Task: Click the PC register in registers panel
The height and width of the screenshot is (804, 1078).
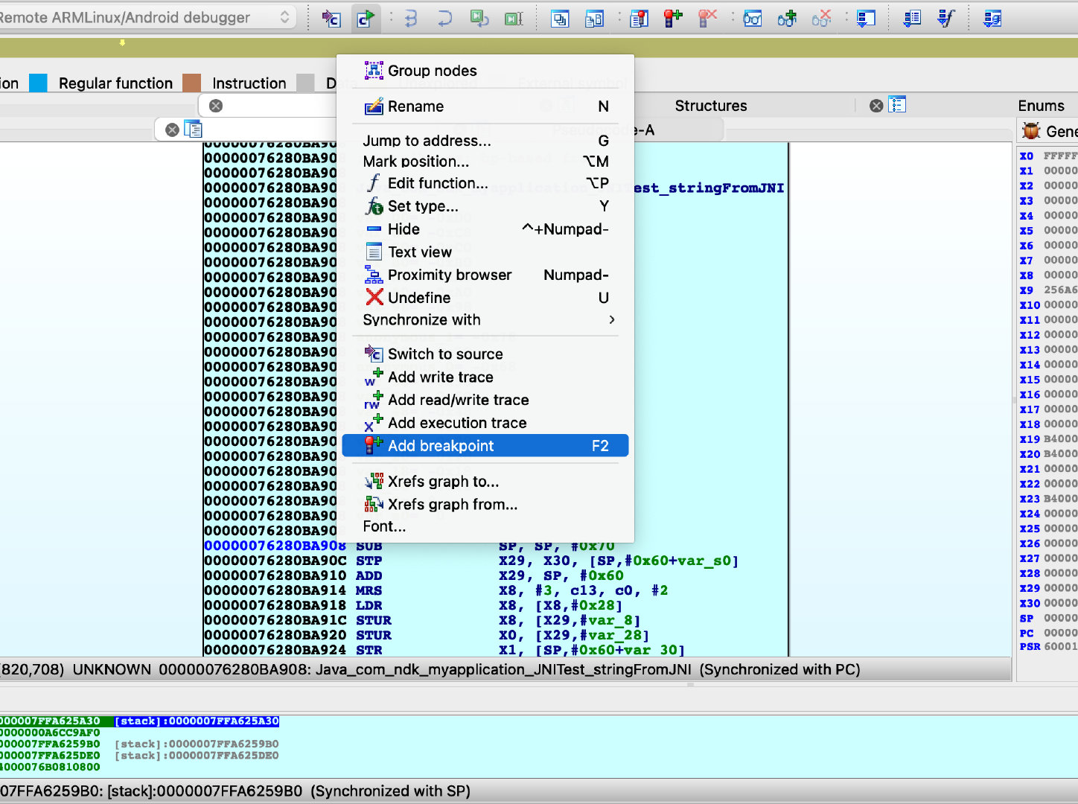Action: (x=1027, y=633)
